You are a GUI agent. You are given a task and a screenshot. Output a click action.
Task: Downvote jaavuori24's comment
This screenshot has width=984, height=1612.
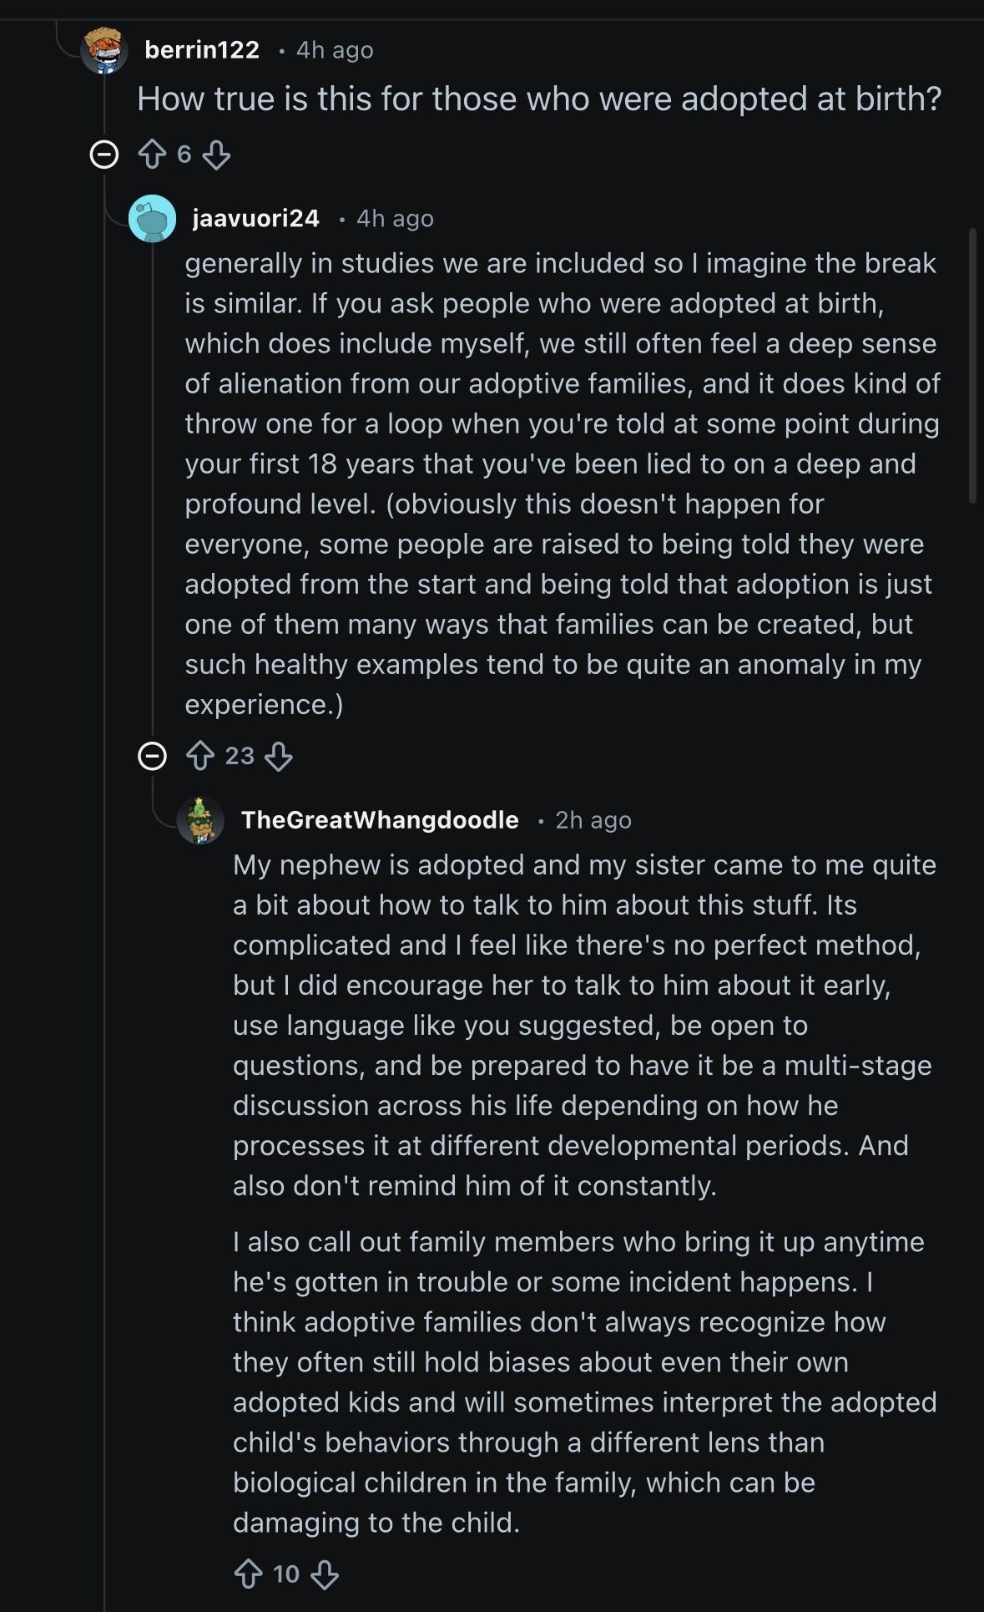pos(279,756)
